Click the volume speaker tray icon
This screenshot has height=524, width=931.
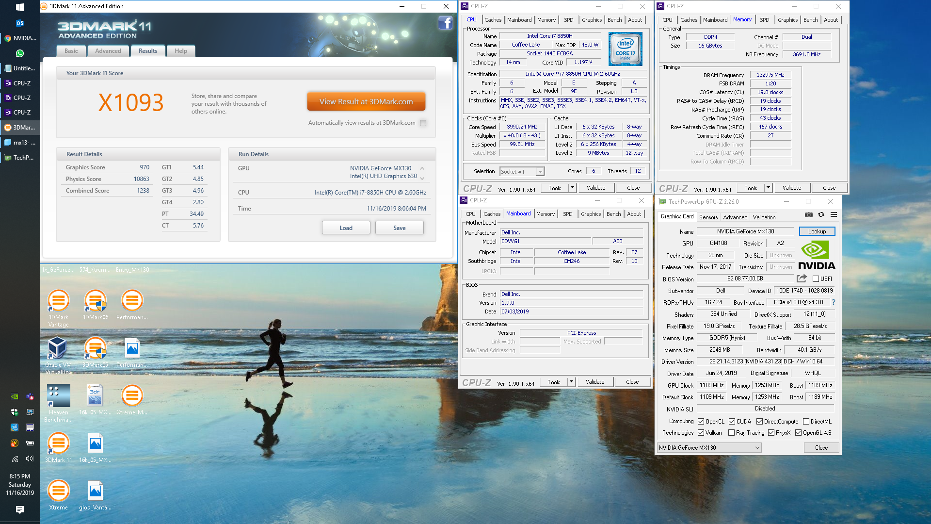pos(30,458)
